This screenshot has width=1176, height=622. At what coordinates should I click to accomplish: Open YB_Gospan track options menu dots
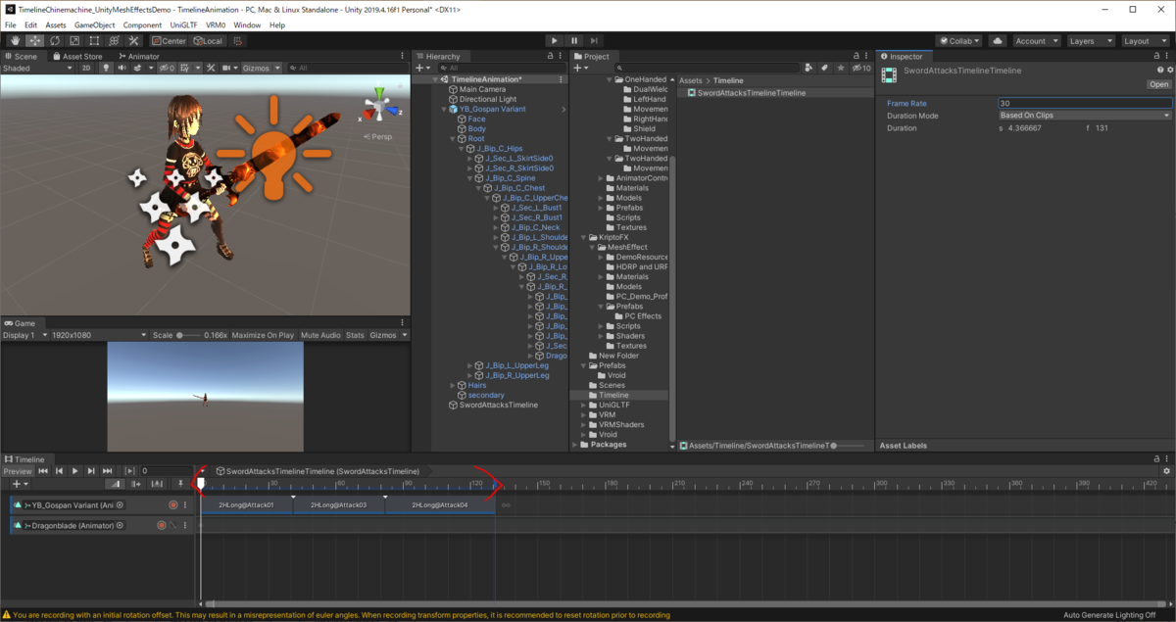[186, 504]
